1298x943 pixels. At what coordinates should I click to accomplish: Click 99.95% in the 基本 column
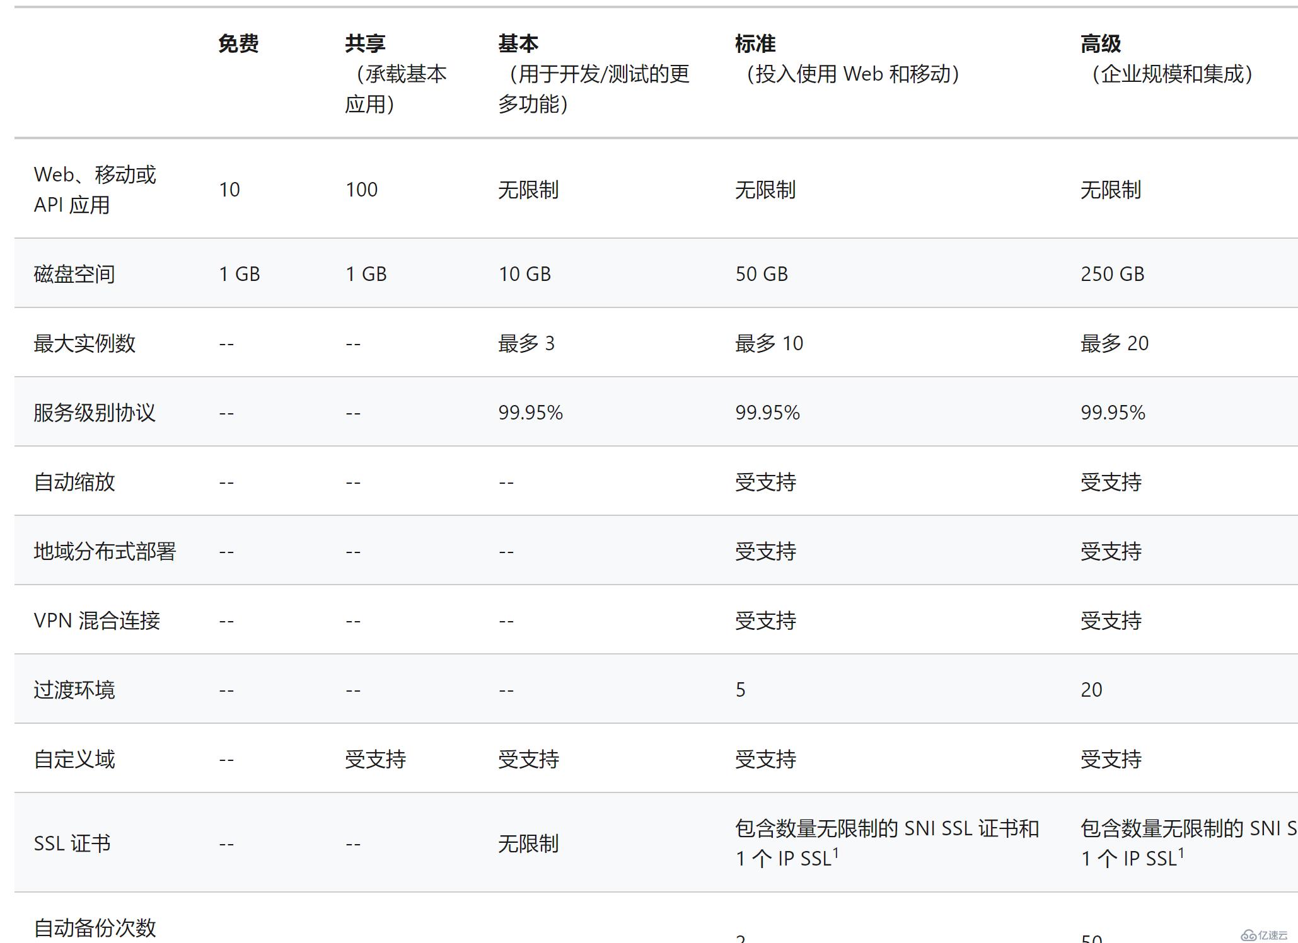531,413
